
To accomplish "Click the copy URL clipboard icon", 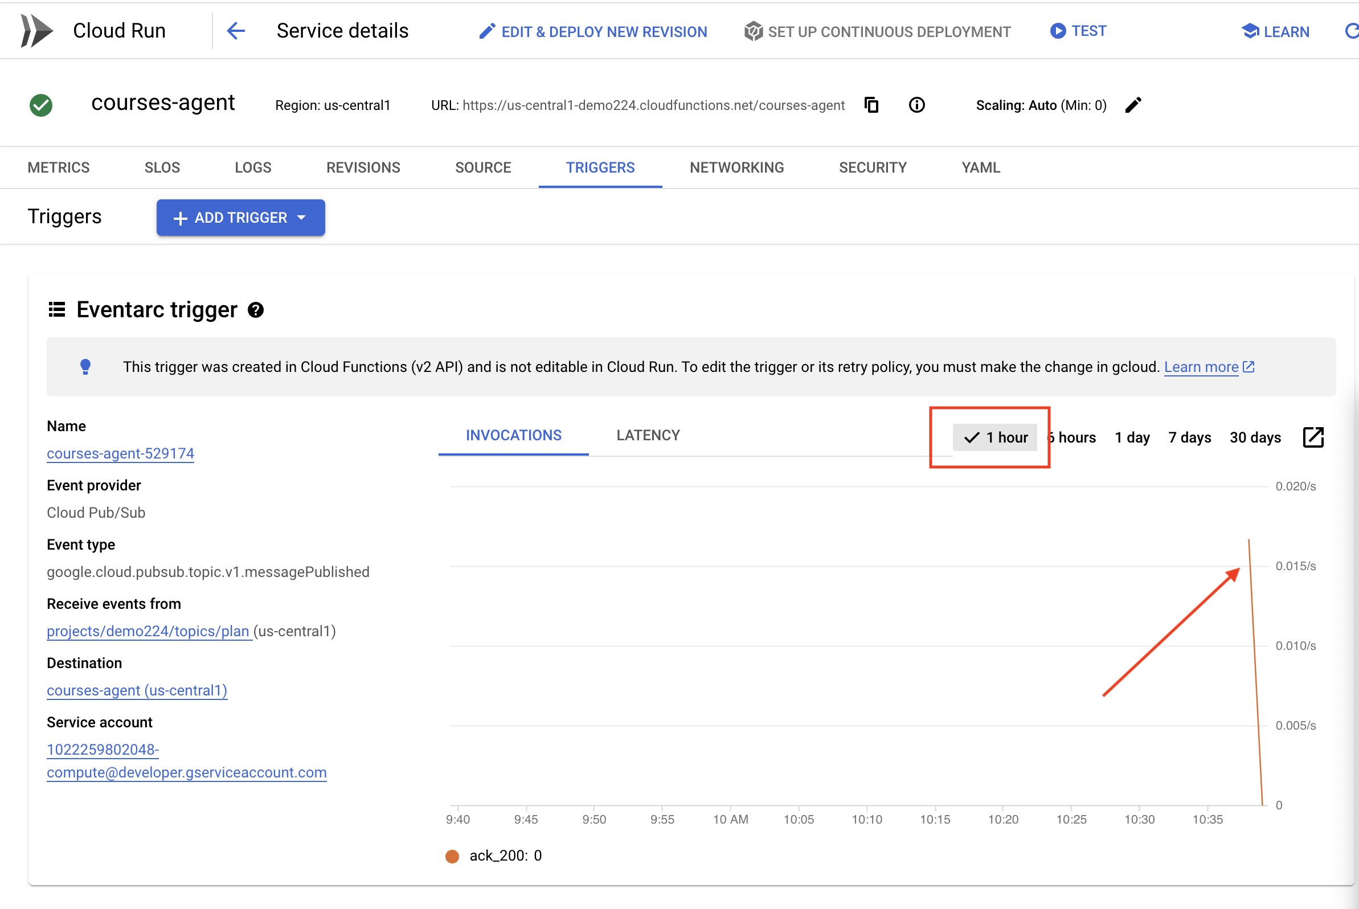I will (x=872, y=104).
